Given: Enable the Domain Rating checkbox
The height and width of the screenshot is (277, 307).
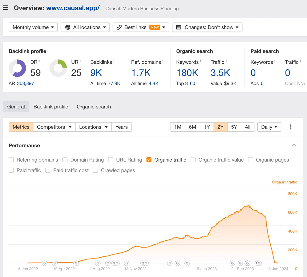Looking at the screenshot, I should pyautogui.click(x=65, y=160).
